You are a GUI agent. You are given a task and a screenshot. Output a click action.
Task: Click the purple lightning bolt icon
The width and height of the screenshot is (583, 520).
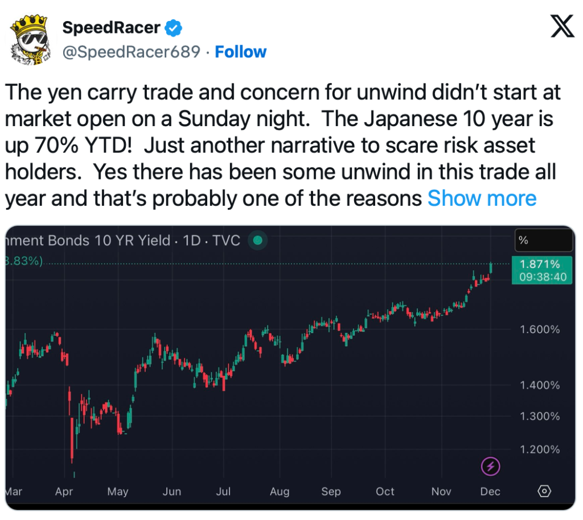(x=491, y=467)
